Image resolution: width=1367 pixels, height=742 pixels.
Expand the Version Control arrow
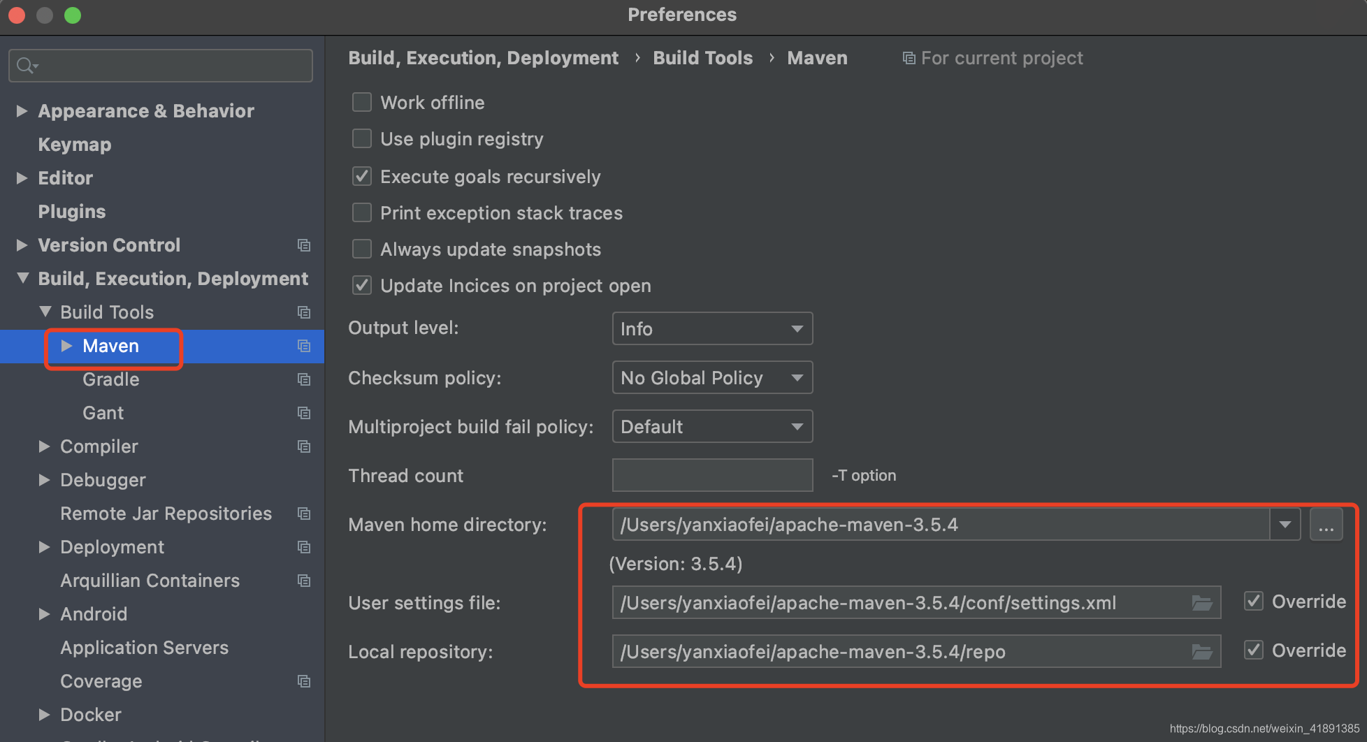[x=22, y=245]
